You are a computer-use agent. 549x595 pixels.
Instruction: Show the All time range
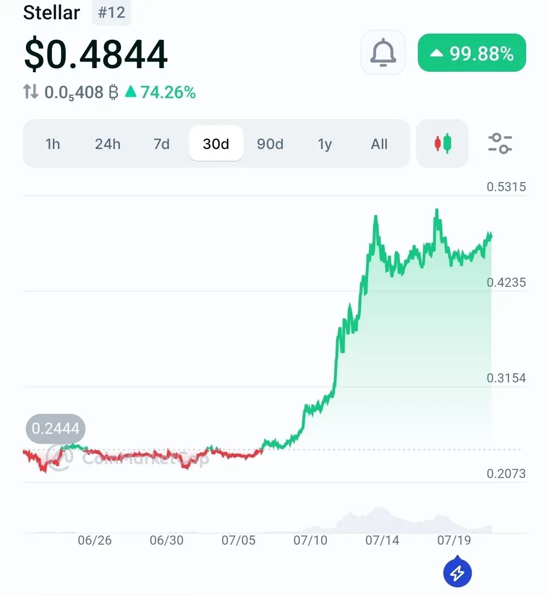(x=379, y=144)
